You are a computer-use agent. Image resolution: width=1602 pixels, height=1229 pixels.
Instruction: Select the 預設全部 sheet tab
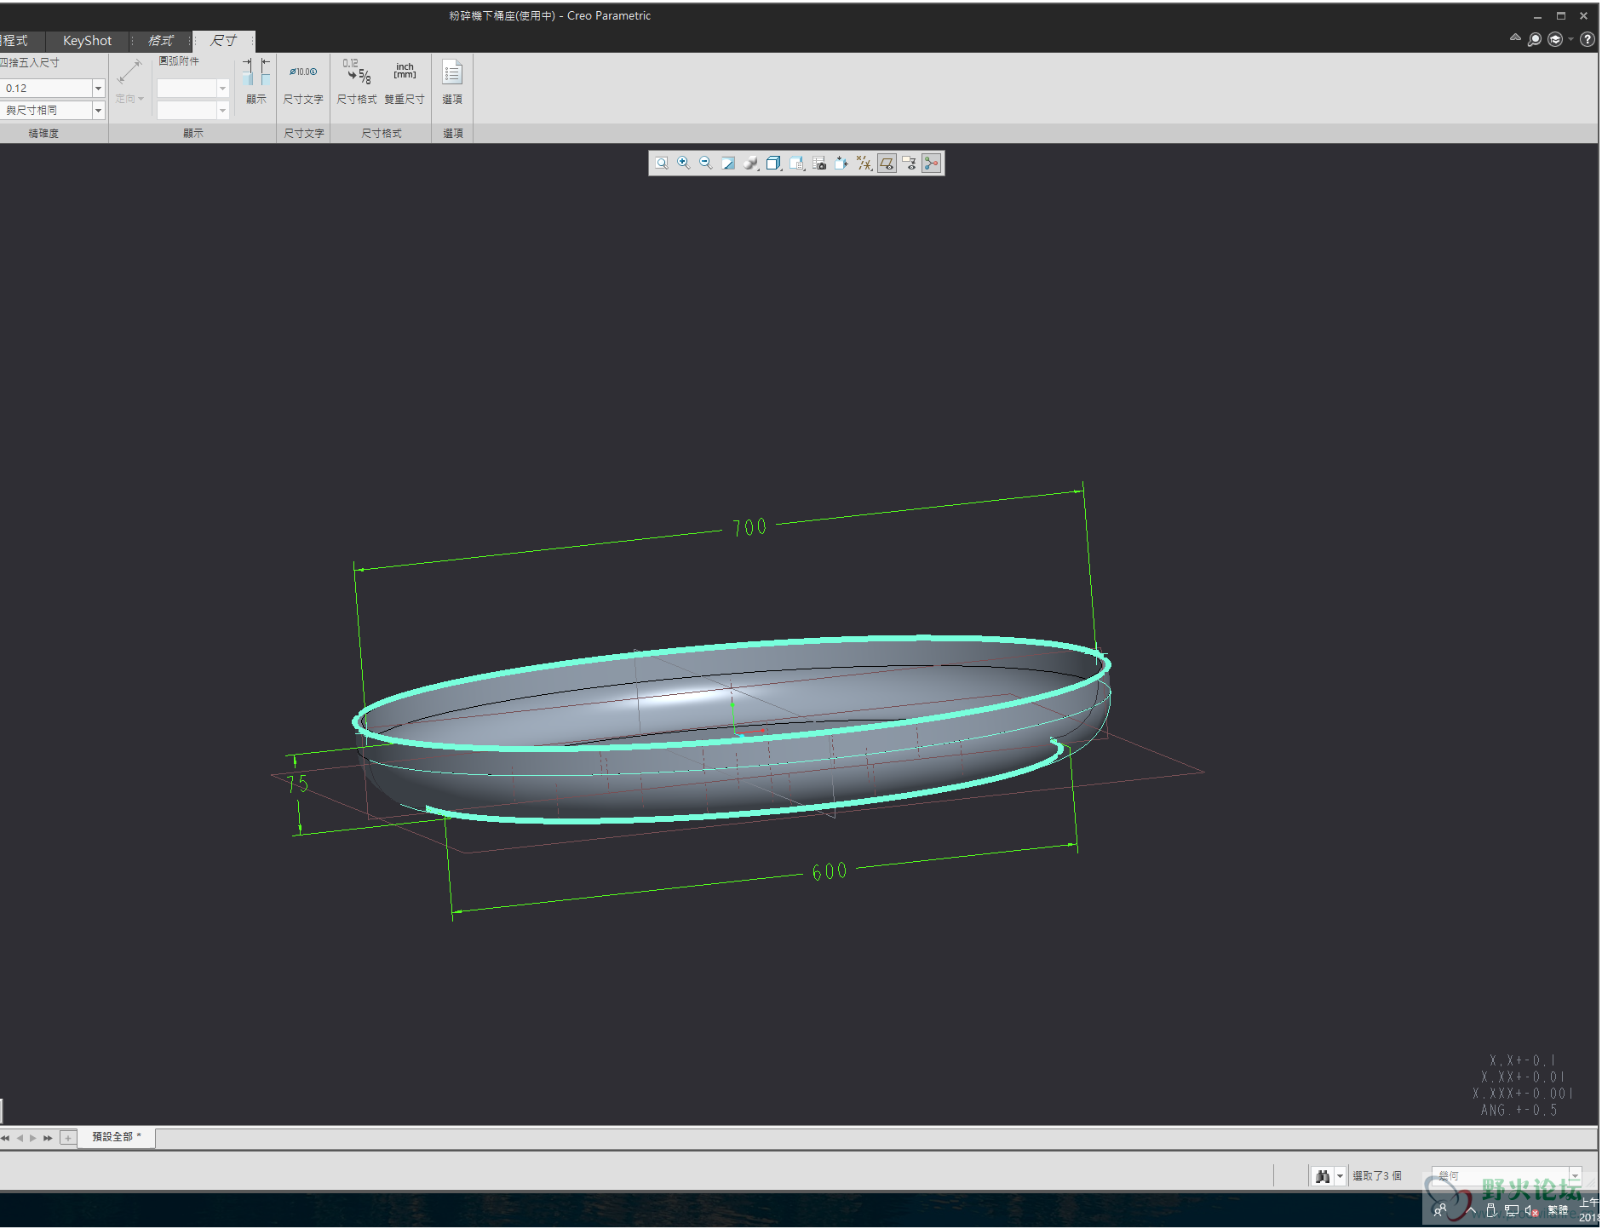coord(116,1137)
